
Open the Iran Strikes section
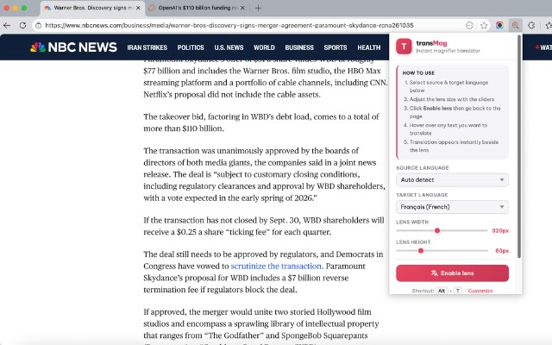(147, 47)
